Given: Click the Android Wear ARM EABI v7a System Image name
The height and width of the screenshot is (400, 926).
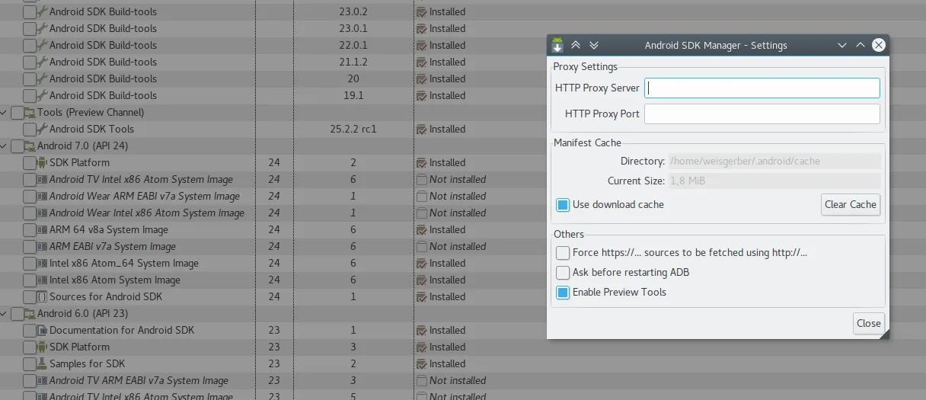Looking at the screenshot, I should point(145,196).
